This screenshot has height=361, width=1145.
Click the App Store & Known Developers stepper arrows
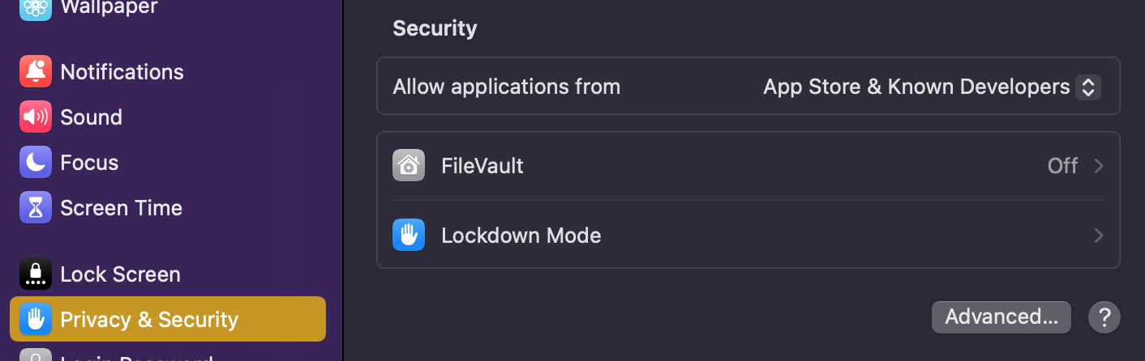point(1087,87)
